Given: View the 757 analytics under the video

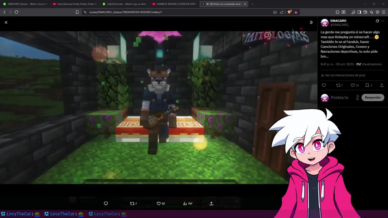Looking at the screenshot, I should point(188,203).
